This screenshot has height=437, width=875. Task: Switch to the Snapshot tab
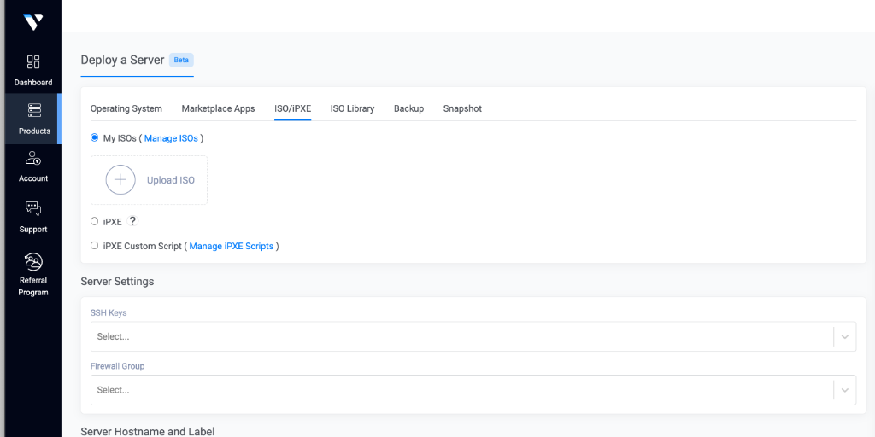pos(462,108)
